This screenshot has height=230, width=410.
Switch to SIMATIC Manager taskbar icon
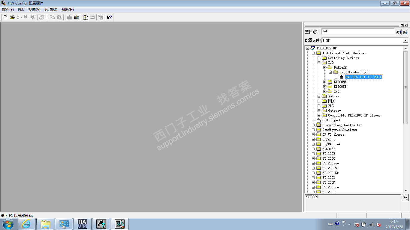[x=101, y=224]
